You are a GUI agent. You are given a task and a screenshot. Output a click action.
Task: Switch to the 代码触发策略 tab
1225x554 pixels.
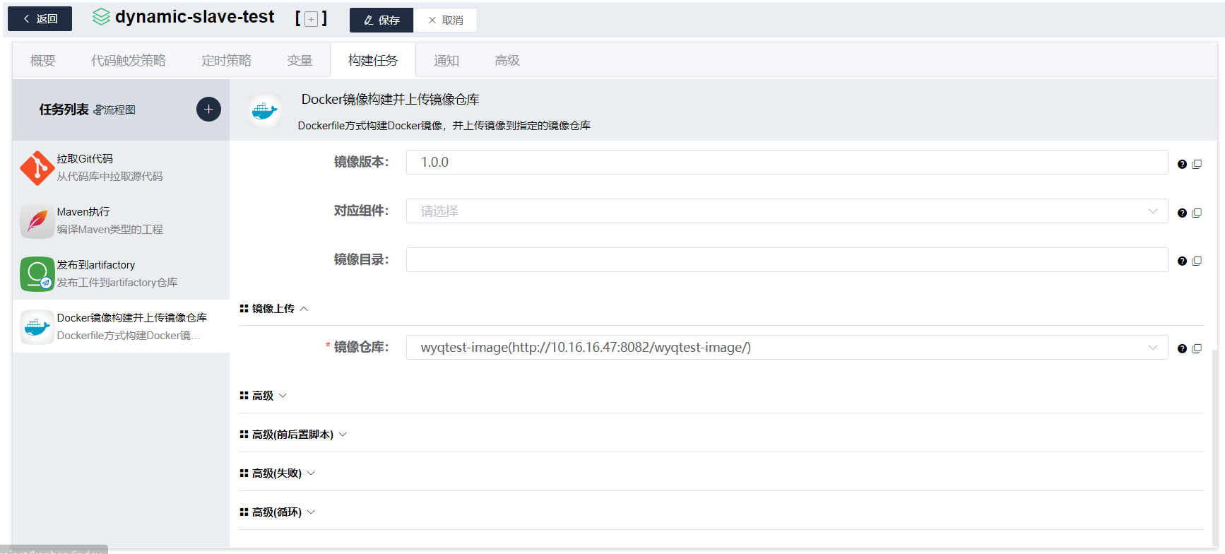tap(128, 61)
